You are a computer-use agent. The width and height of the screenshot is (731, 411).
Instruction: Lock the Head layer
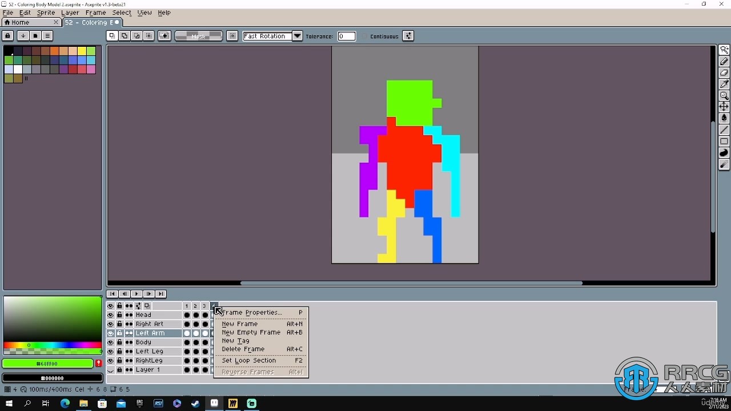(119, 315)
